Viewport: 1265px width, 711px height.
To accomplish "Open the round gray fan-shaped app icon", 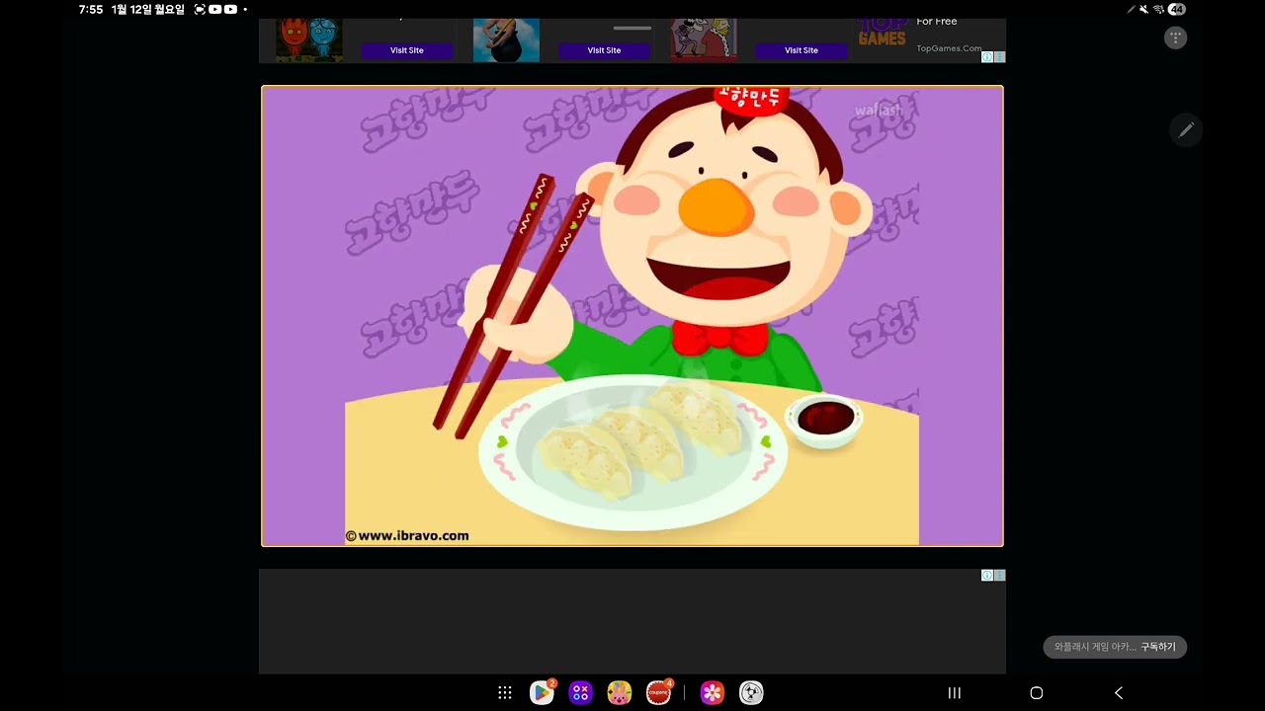I will (751, 693).
